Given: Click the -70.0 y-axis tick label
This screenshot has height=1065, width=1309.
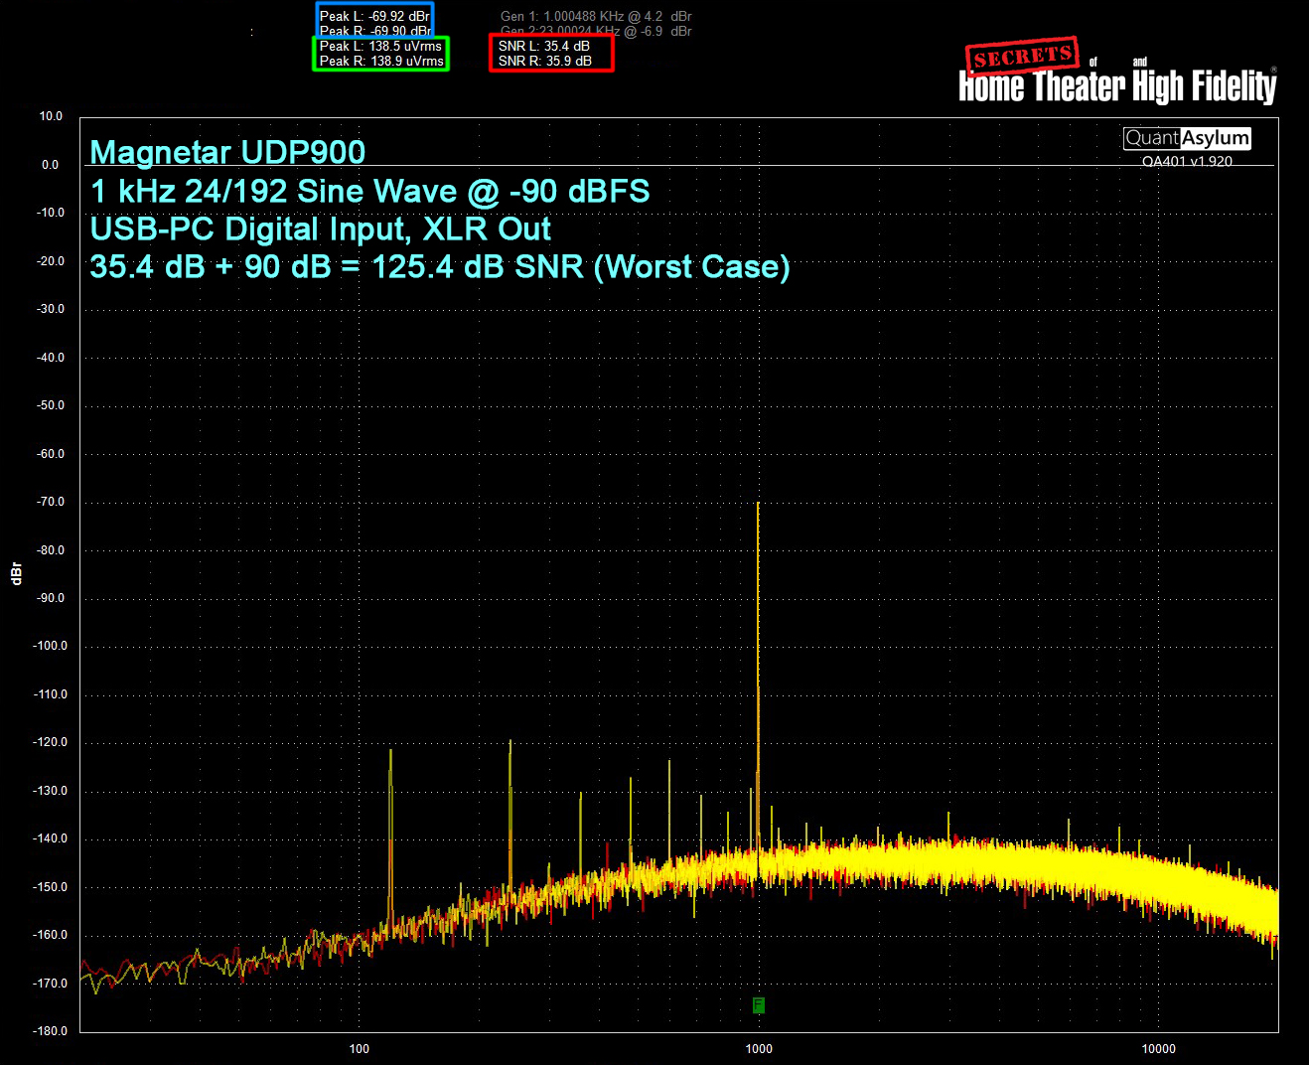Looking at the screenshot, I should (51, 502).
